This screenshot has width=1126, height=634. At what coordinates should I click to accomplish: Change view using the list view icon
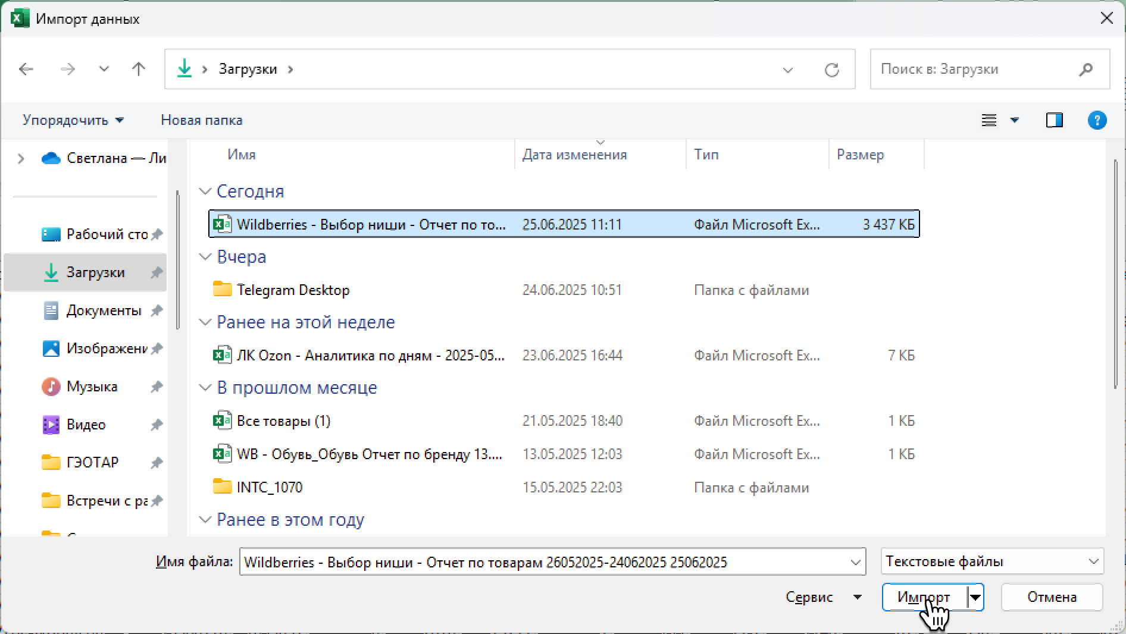coord(989,120)
